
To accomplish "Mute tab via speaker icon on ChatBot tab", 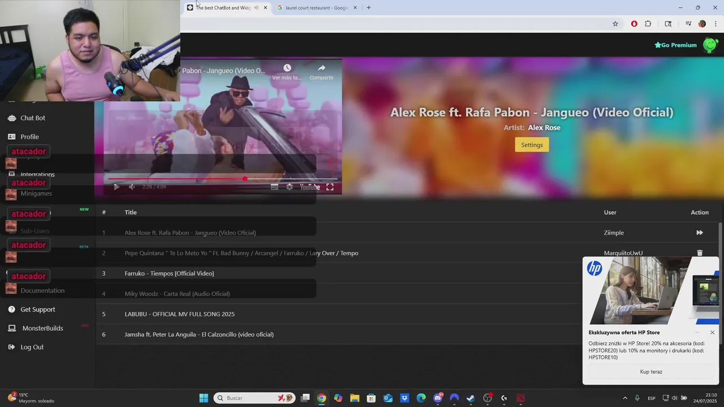I will 256,7.
